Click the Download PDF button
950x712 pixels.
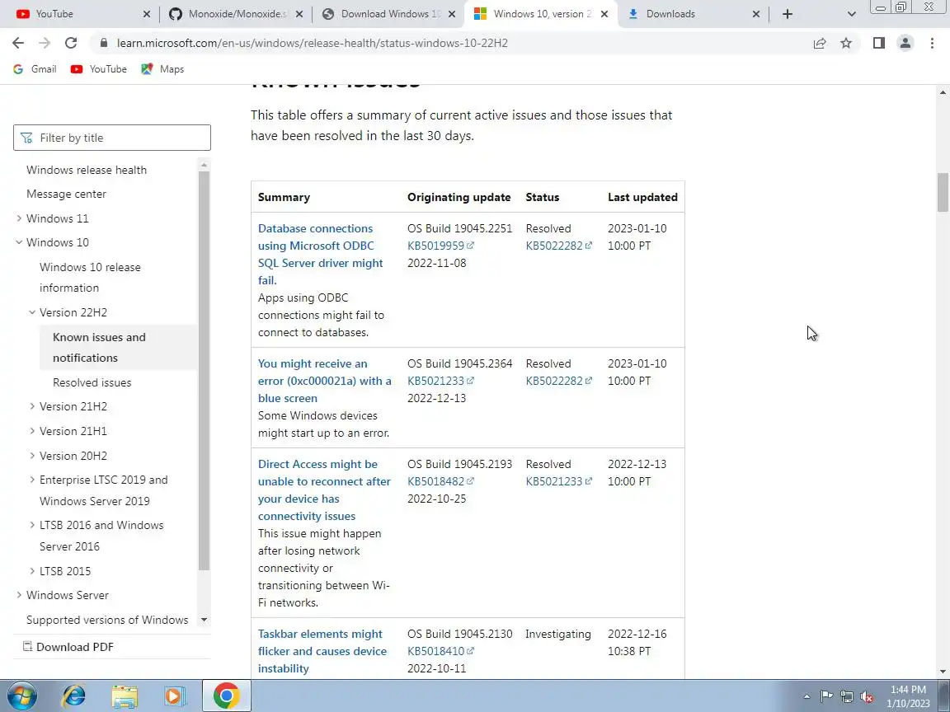tap(68, 647)
